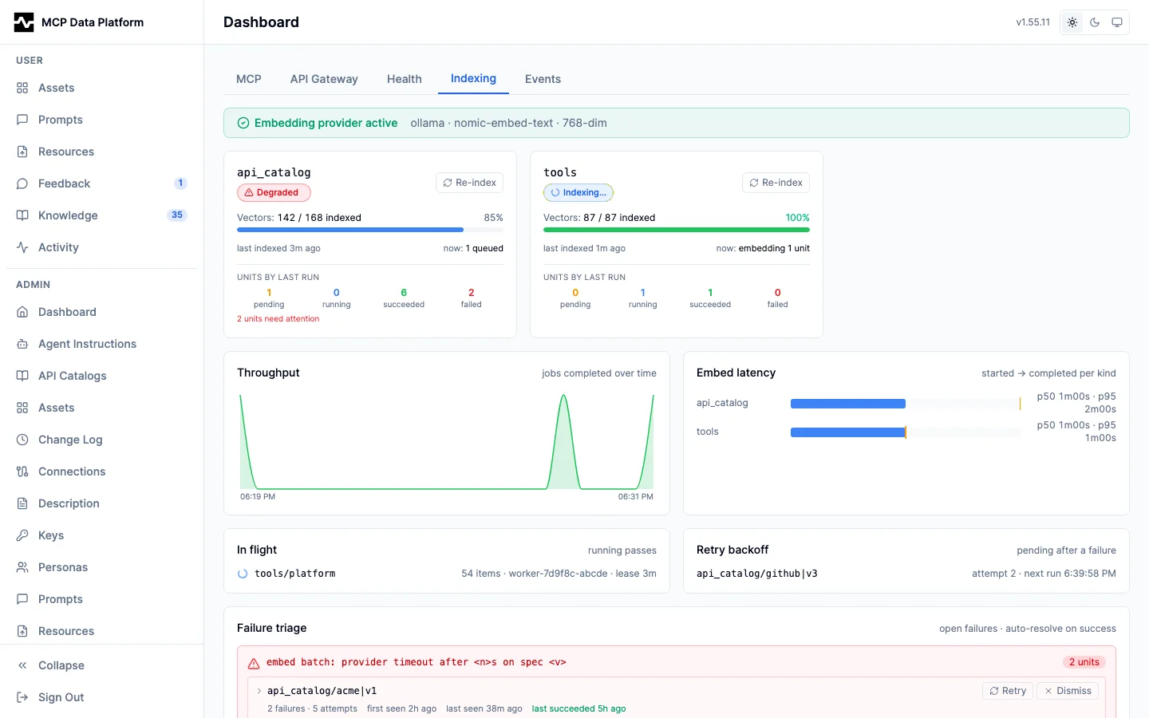Switch to dark theme moon icon
The height and width of the screenshot is (718, 1149).
[1095, 22]
